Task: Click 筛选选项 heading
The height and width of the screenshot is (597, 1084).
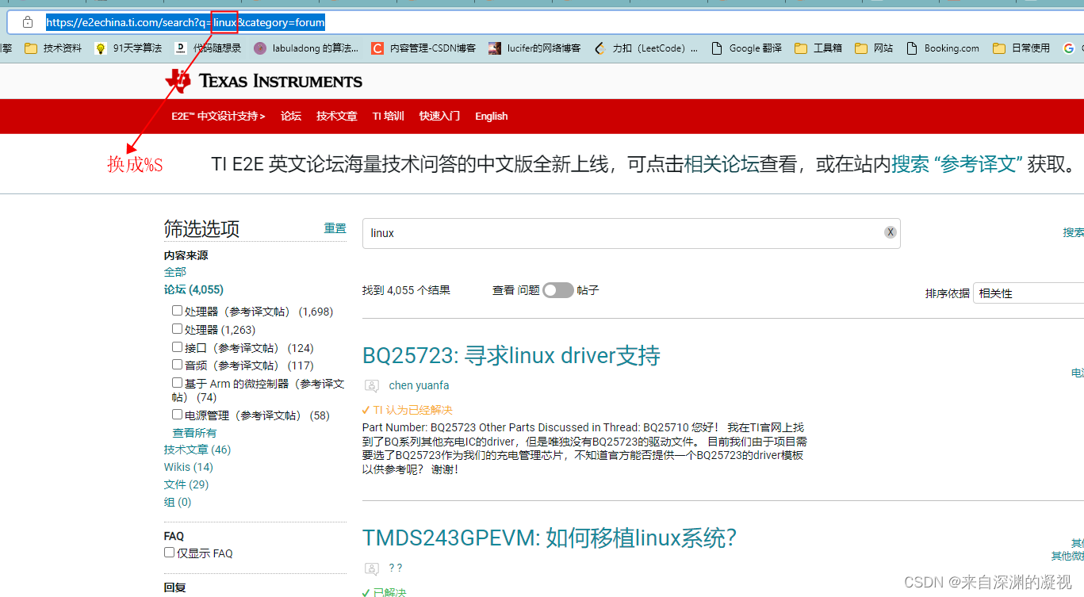Action: [x=201, y=229]
